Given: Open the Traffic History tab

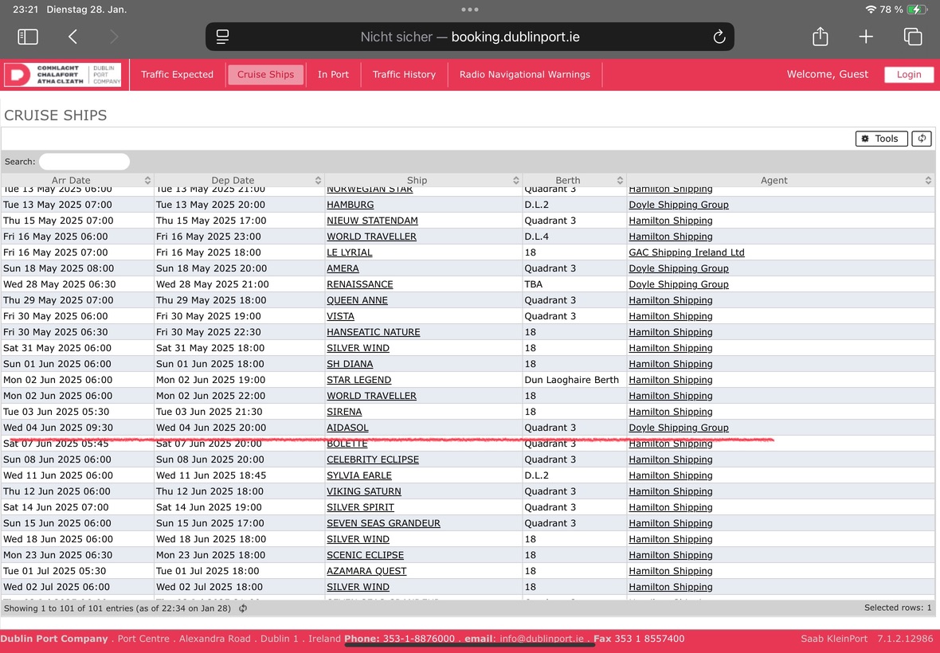Looking at the screenshot, I should [x=404, y=75].
